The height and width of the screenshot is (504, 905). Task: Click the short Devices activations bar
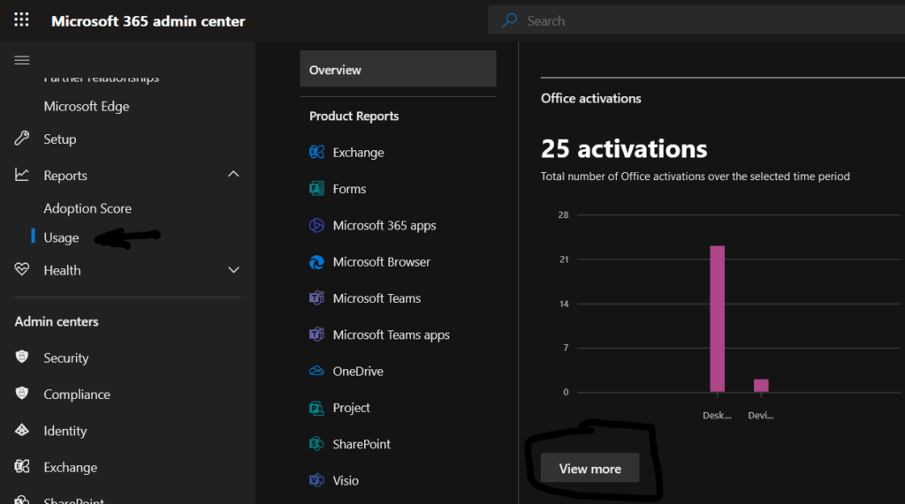tap(761, 385)
